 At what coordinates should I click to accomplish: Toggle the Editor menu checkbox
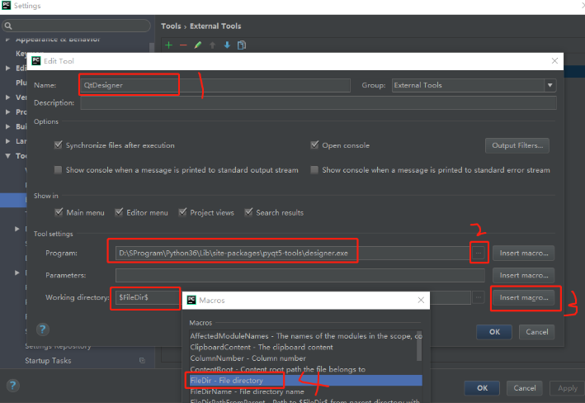point(119,212)
